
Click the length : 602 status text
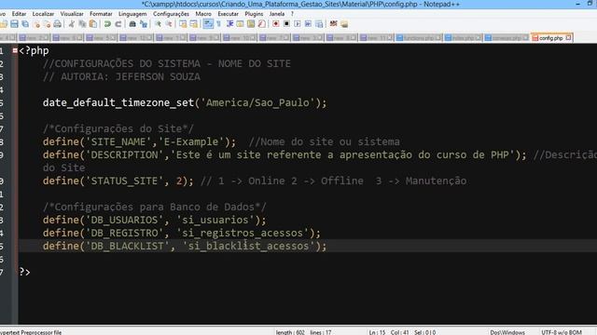tap(290, 332)
